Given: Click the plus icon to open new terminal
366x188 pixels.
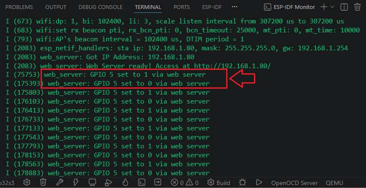Looking at the screenshot, I should [x=324, y=7].
